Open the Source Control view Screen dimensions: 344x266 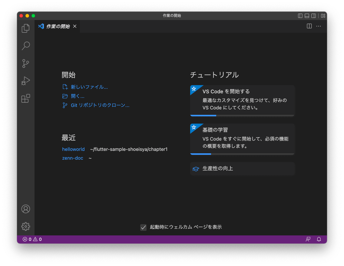[26, 63]
